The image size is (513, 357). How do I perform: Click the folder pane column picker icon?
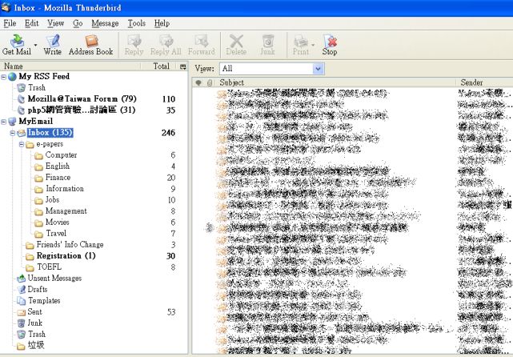[182, 66]
